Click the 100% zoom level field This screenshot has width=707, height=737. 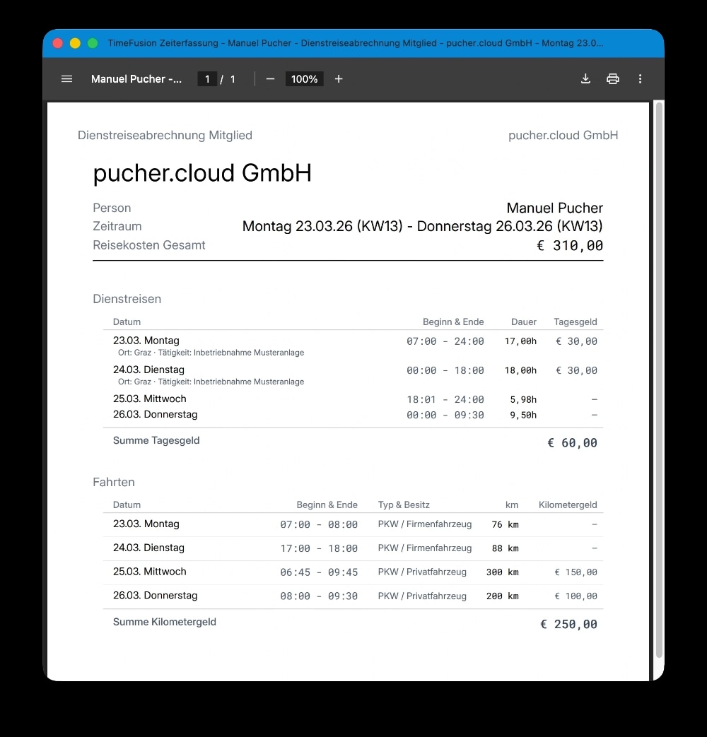(x=304, y=79)
